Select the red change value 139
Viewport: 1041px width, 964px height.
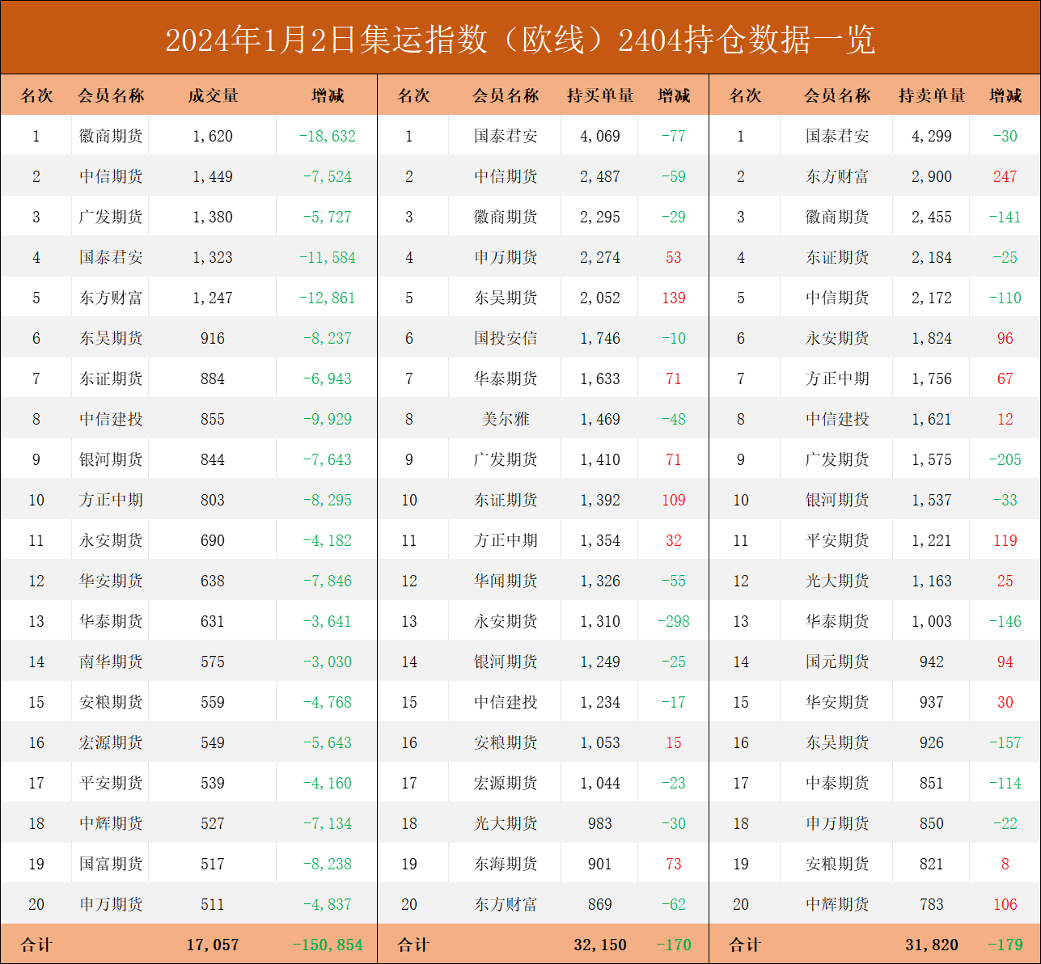point(673,298)
